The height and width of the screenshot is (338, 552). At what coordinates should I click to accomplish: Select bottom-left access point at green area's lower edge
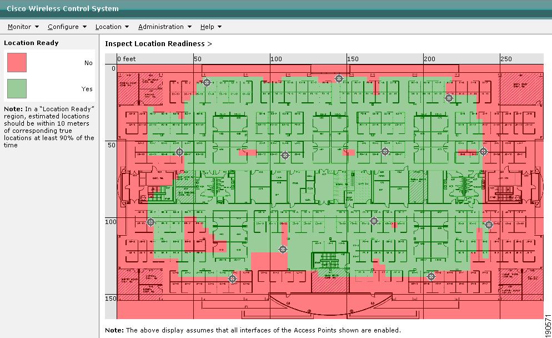[232, 279]
